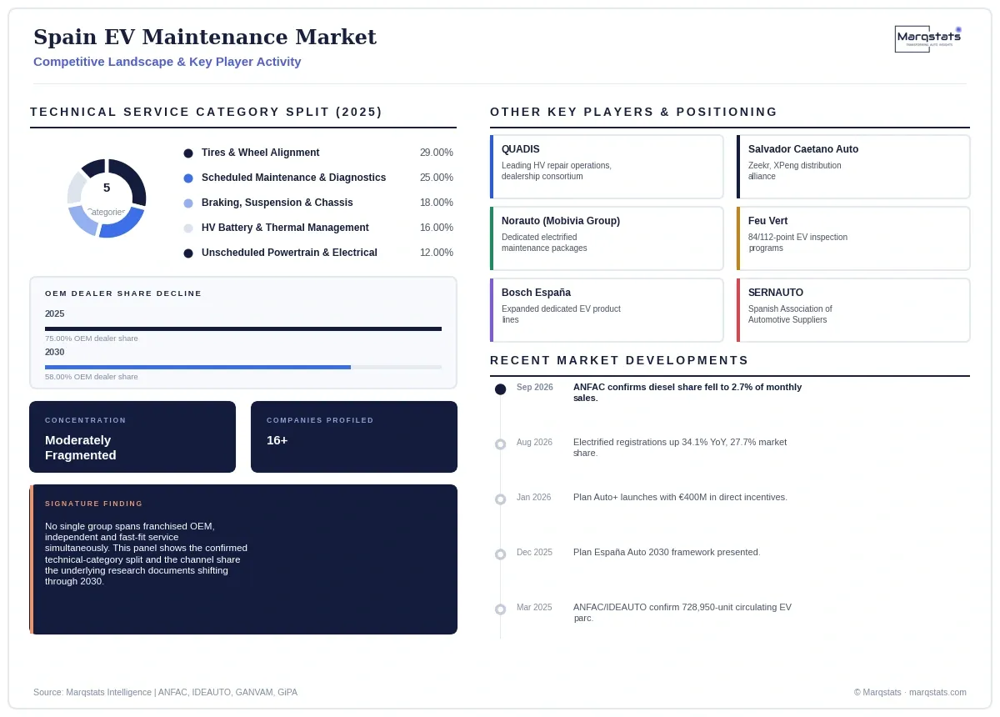Open the Feu Vert player card
1000x717 pixels.
pyautogui.click(x=853, y=238)
